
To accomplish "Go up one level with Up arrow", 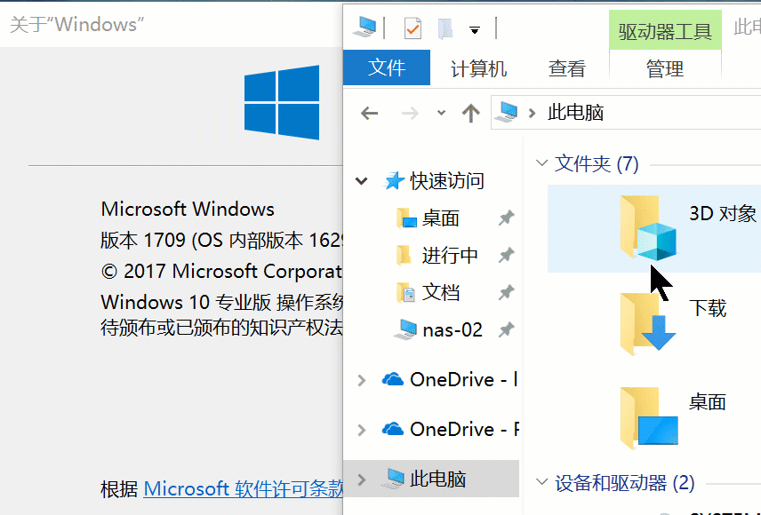I will point(471,114).
